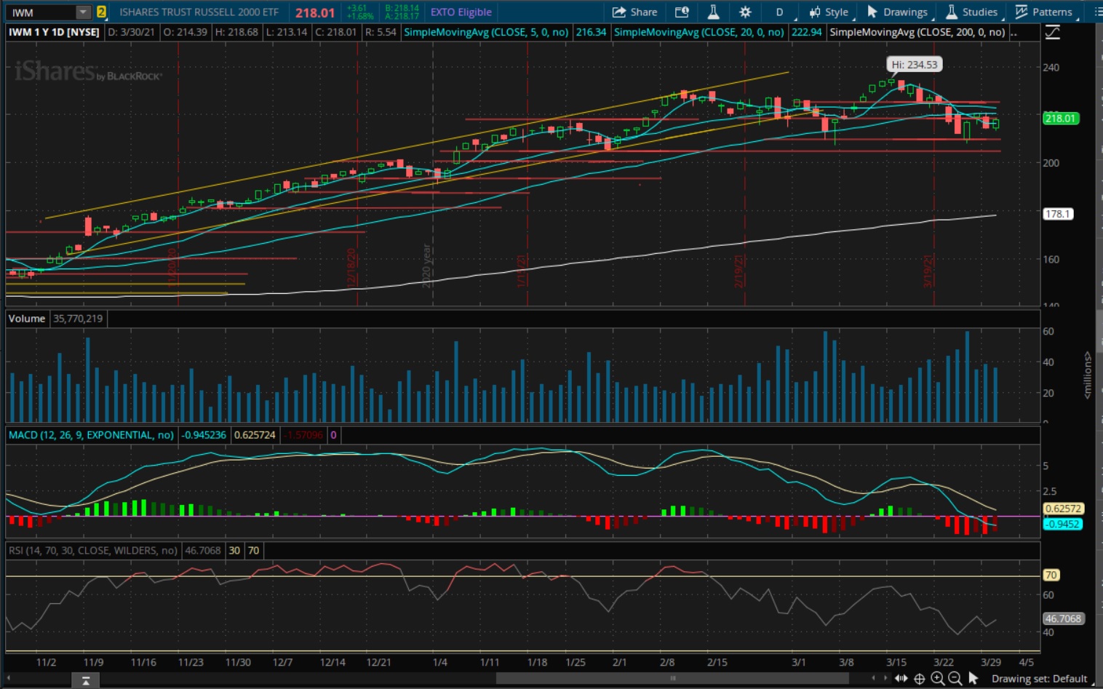Click the 70 overbought RSI axis tag
The width and height of the screenshot is (1103, 689).
pyautogui.click(x=1051, y=575)
